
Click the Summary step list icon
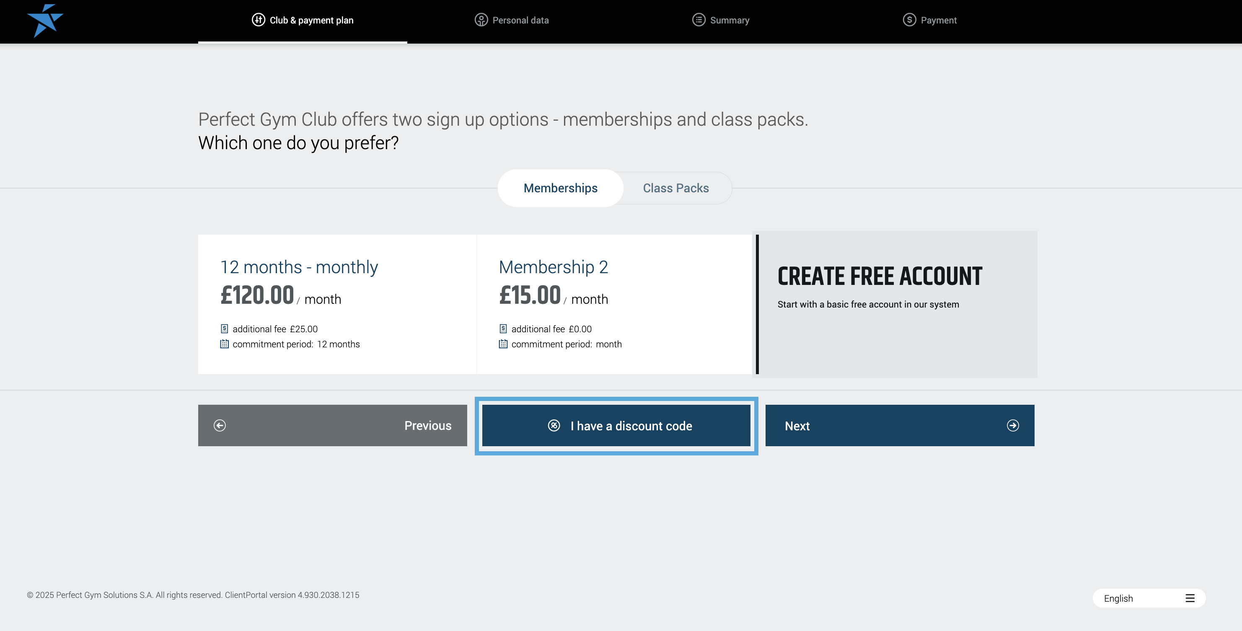699,20
